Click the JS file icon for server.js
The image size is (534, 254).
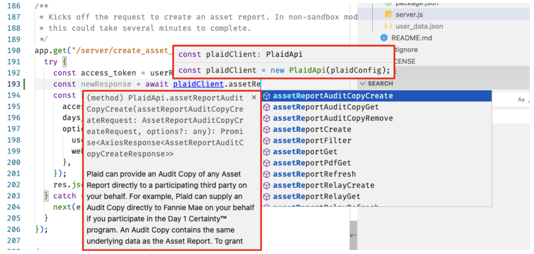pyautogui.click(x=388, y=15)
